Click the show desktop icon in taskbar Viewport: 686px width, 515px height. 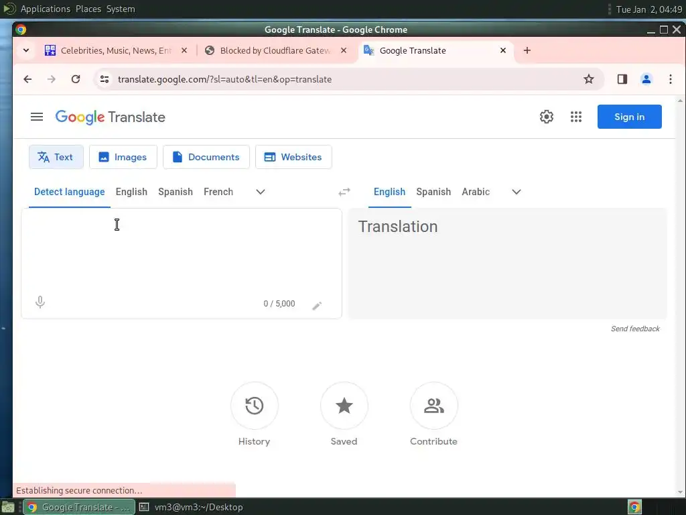click(x=8, y=507)
